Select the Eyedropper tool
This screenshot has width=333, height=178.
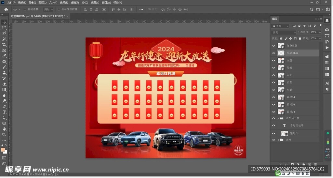pyautogui.click(x=4, y=56)
